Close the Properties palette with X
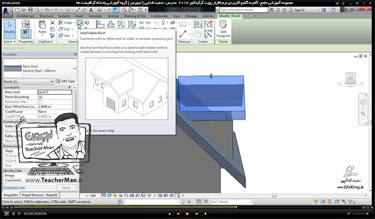Screen dimensions: 375x219 click(75, 54)
